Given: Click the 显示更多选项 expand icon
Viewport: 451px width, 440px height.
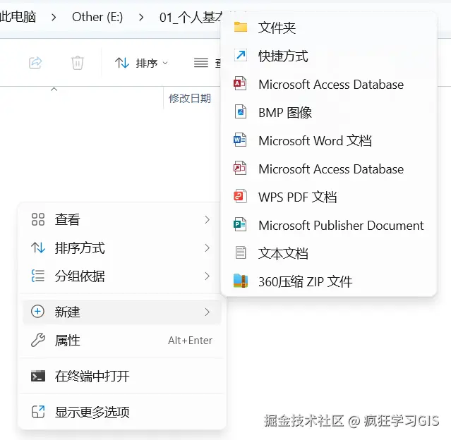Looking at the screenshot, I should point(38,412).
